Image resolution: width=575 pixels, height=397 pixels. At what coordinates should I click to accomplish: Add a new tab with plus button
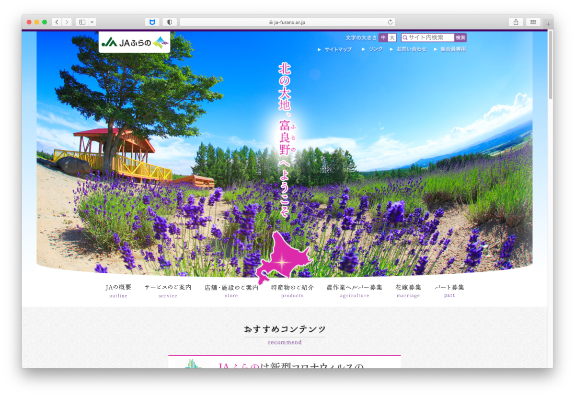click(x=548, y=24)
